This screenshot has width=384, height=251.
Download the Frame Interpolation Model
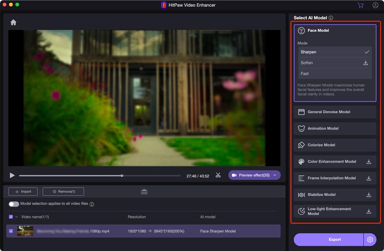click(x=369, y=178)
